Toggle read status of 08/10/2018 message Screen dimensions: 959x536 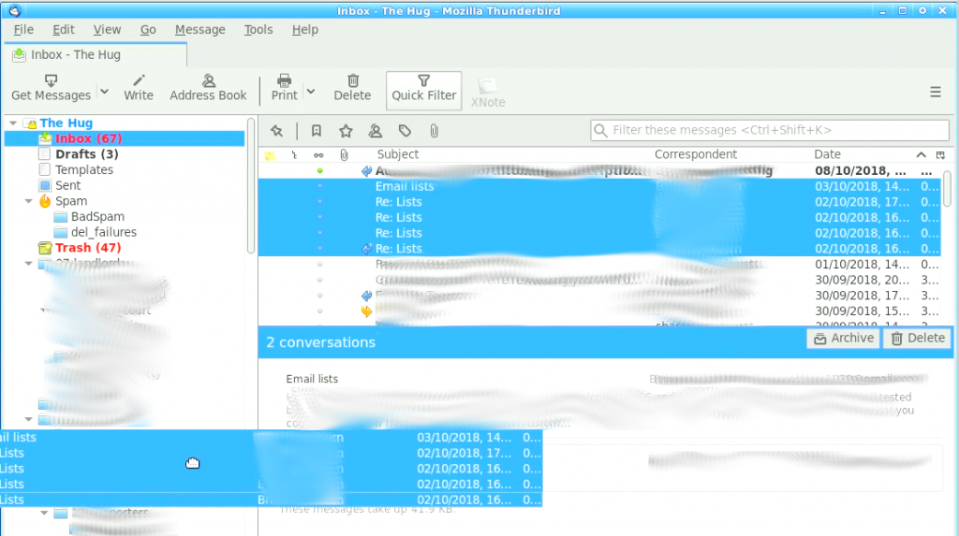319,171
